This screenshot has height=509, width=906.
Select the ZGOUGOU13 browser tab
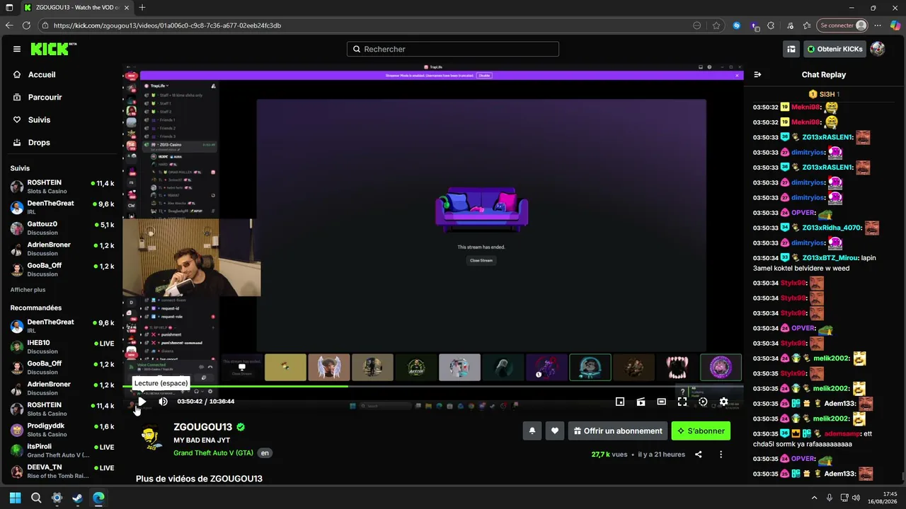[76, 8]
